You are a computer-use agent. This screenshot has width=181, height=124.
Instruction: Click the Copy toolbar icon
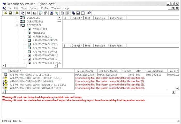pos(16,13)
